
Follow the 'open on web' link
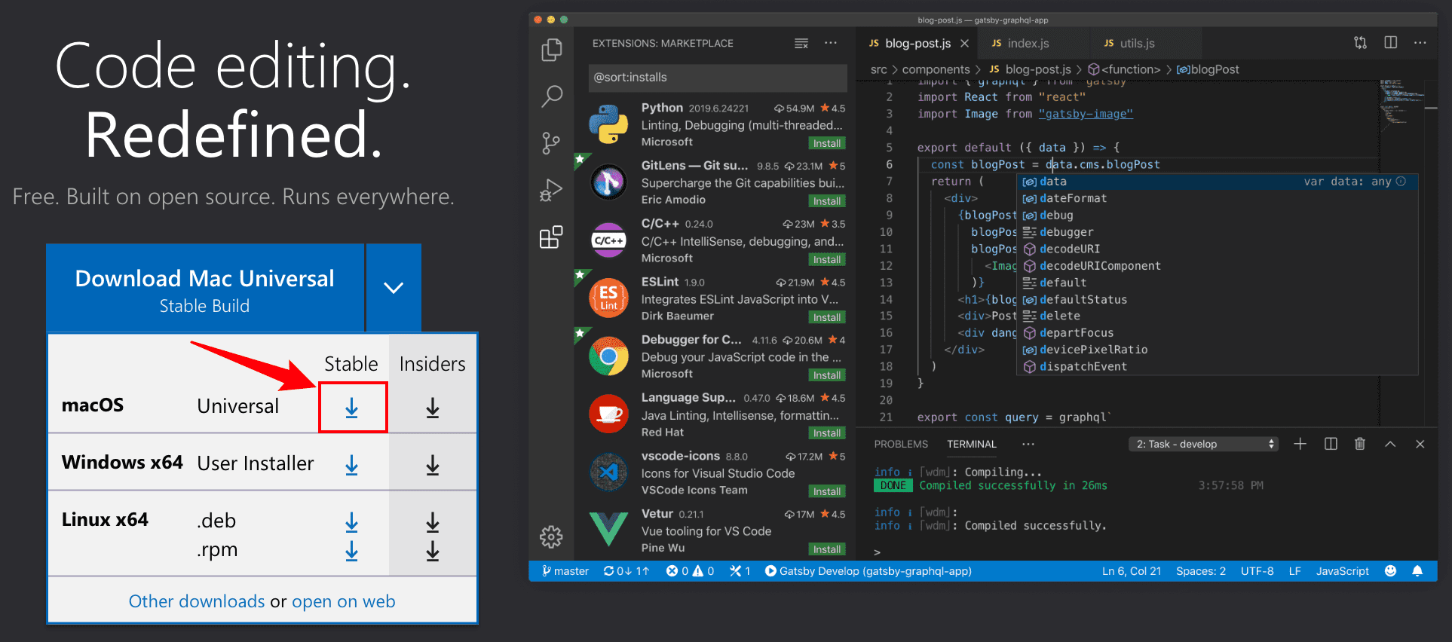[344, 601]
